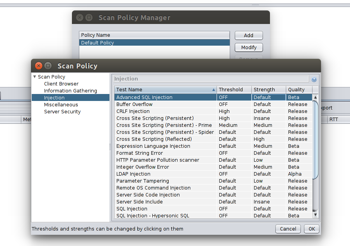This screenshot has width=350, height=246.
Task: Click the Cancel button
Action: pos(288,229)
